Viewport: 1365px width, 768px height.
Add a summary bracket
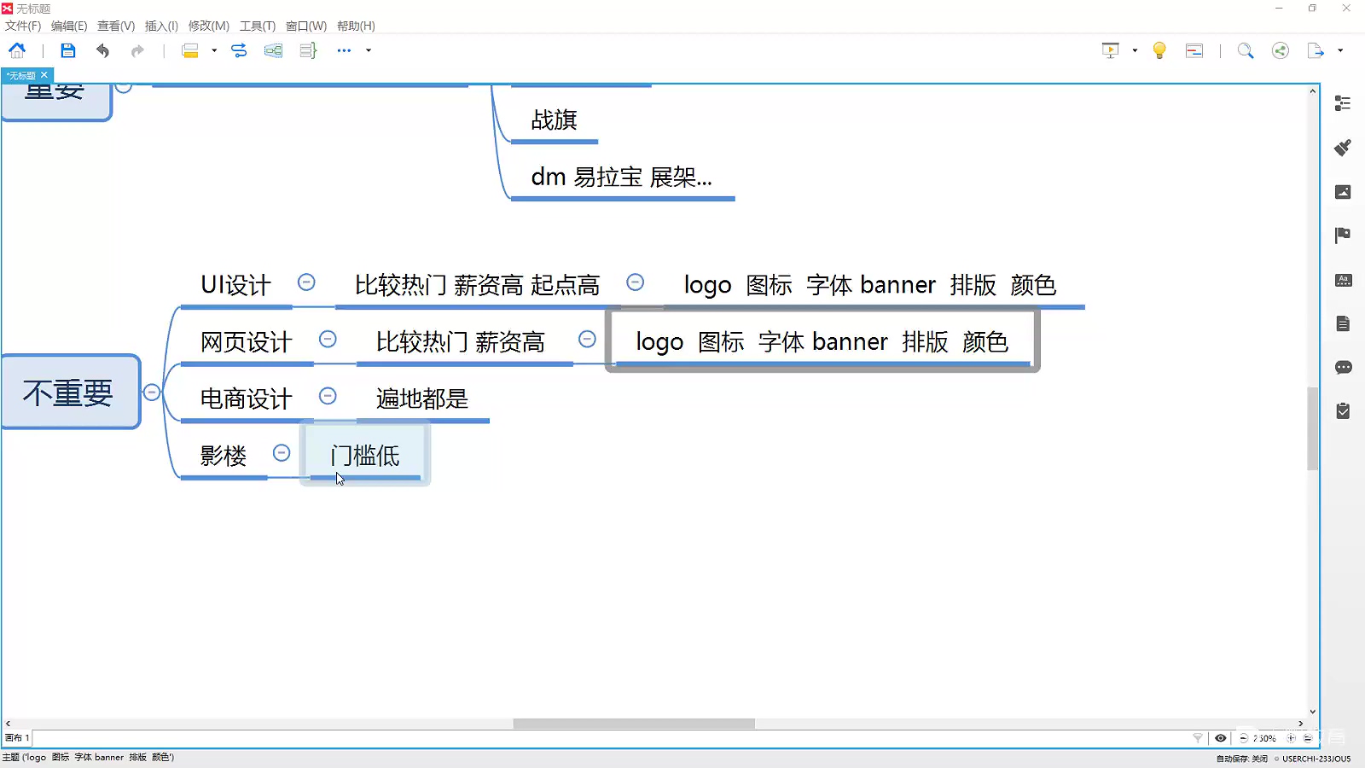[x=308, y=50]
